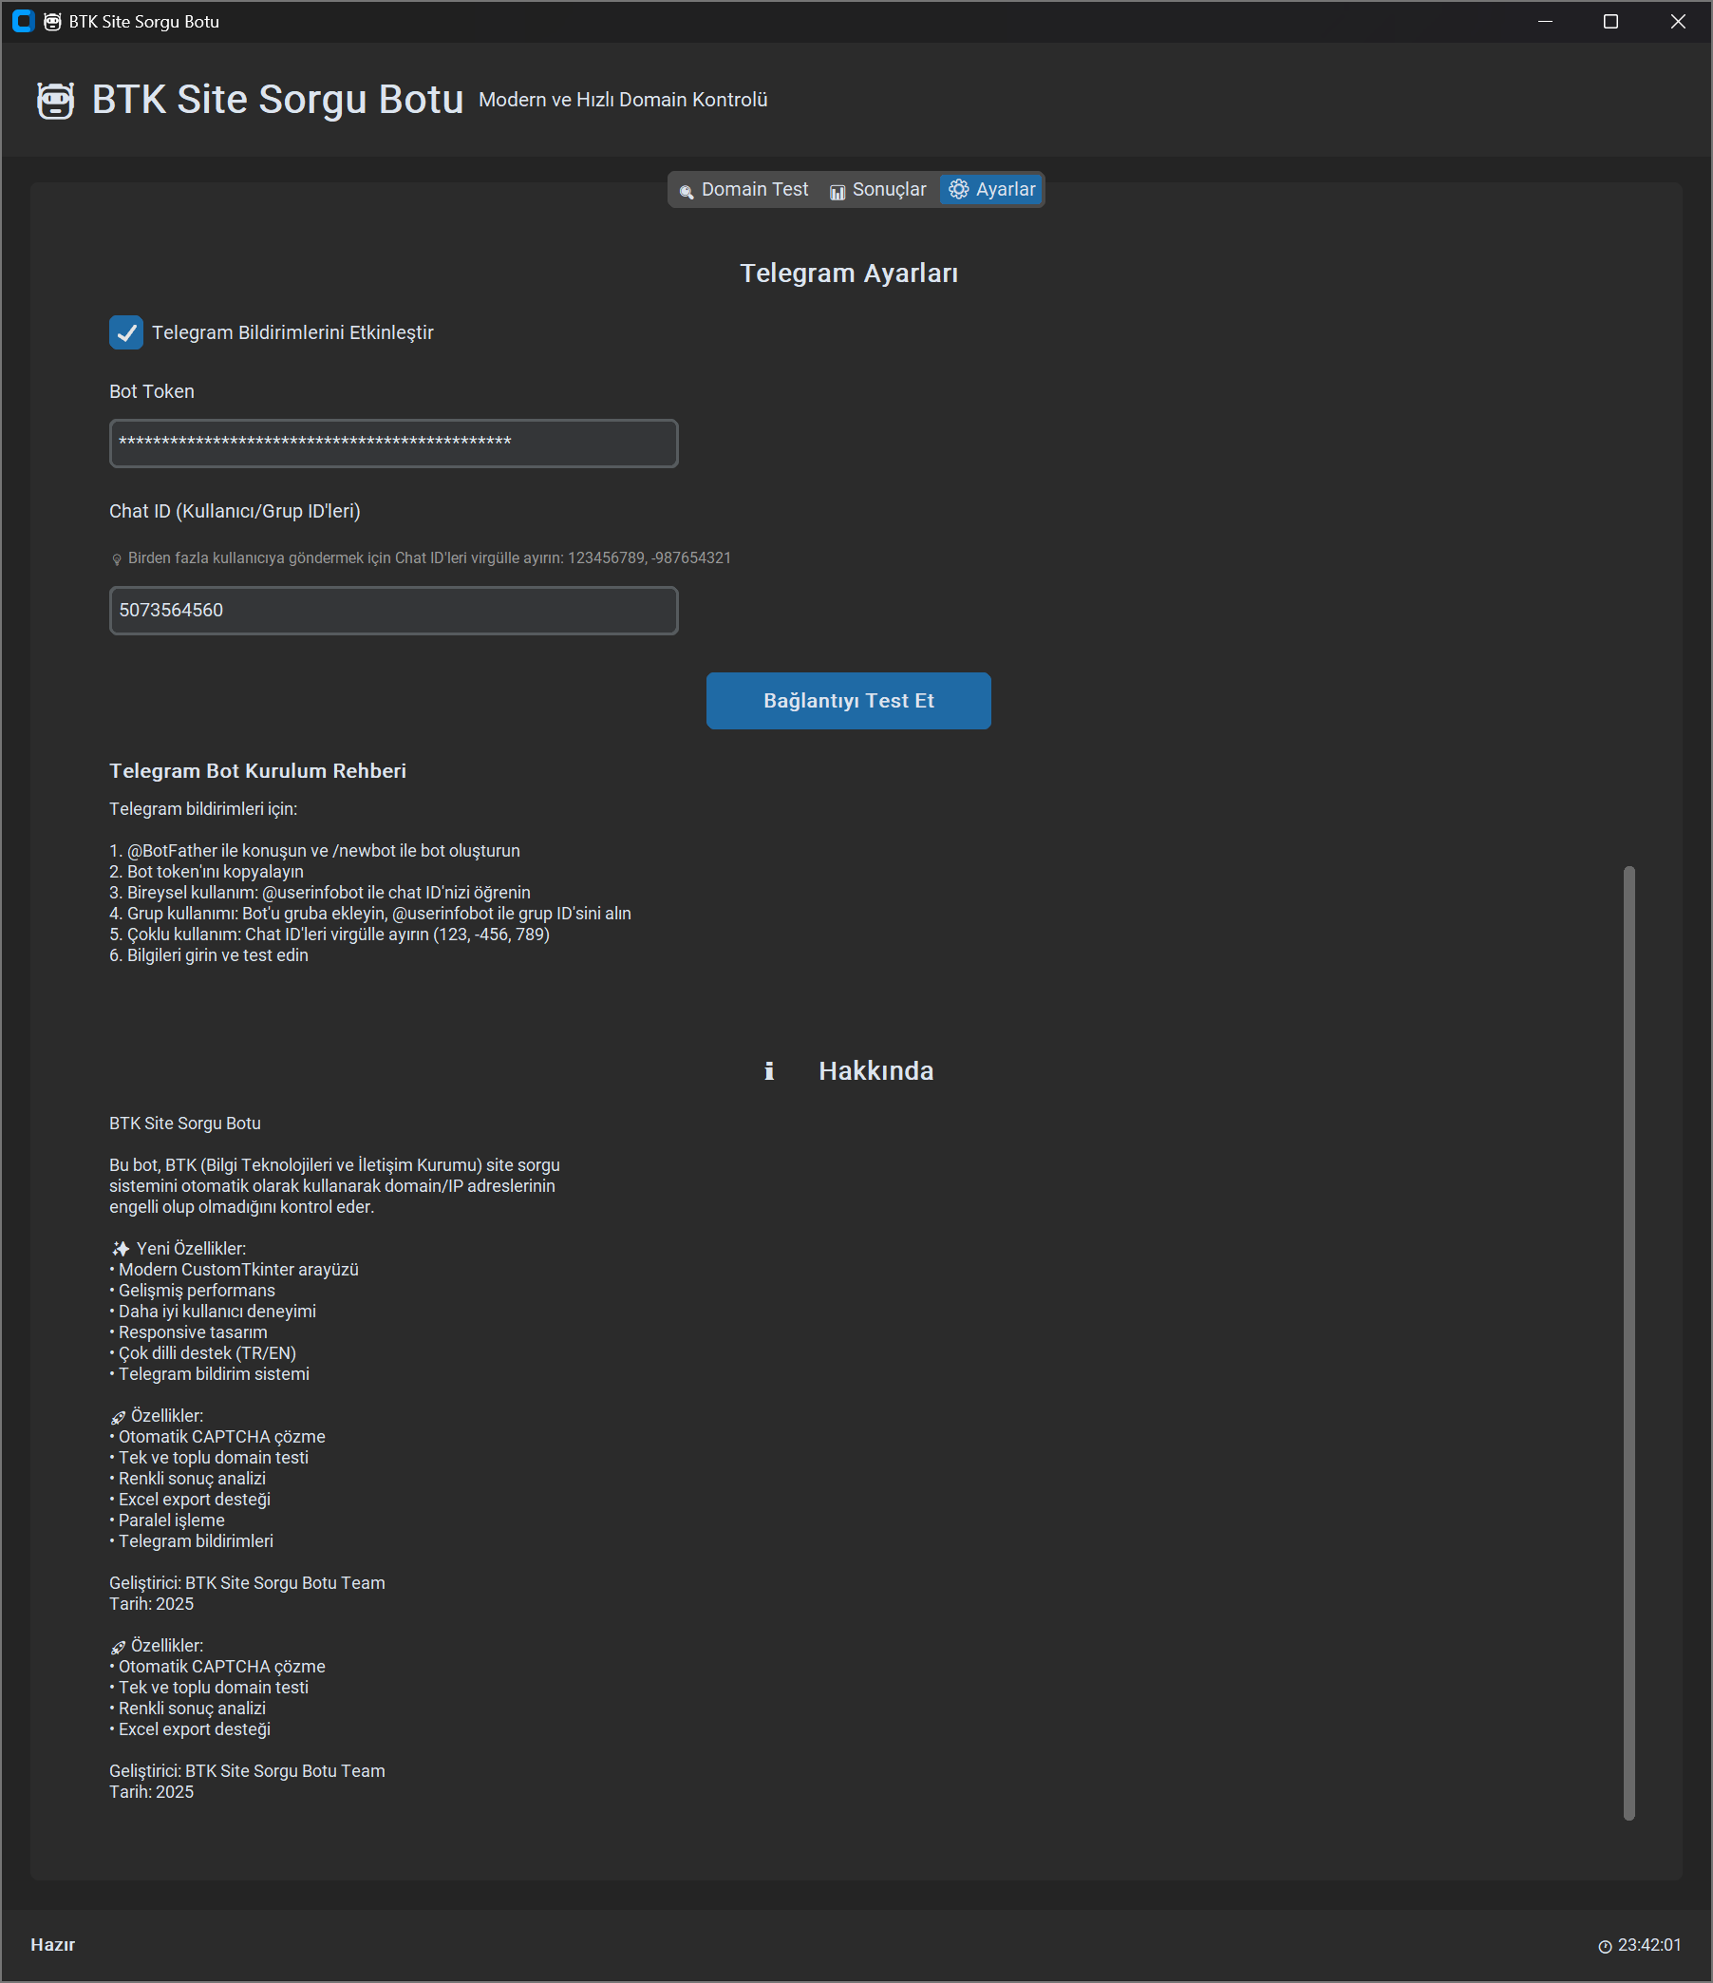
Task: Uncheck Telegram Bildirimlerini Etkinleştir checkbox
Action: pos(126,332)
